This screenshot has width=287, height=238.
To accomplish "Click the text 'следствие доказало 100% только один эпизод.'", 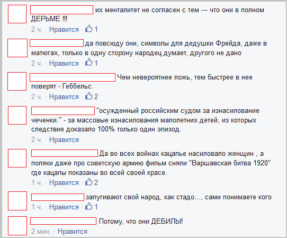I will [106, 129].
